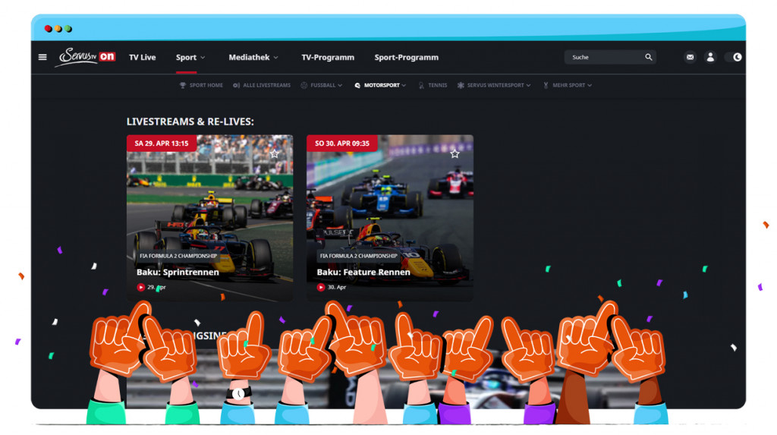Play icon under Baku: Sprintrennen

coord(140,287)
